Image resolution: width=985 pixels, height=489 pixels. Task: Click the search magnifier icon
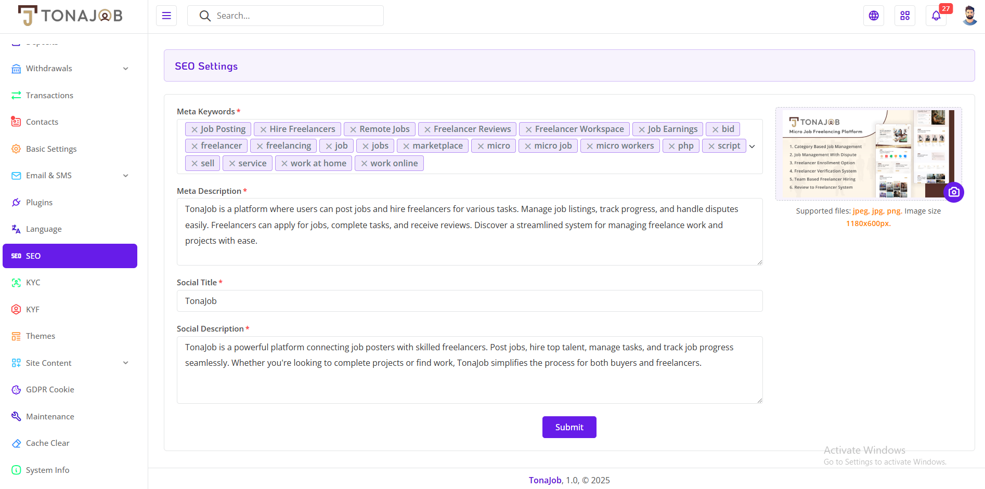point(205,16)
